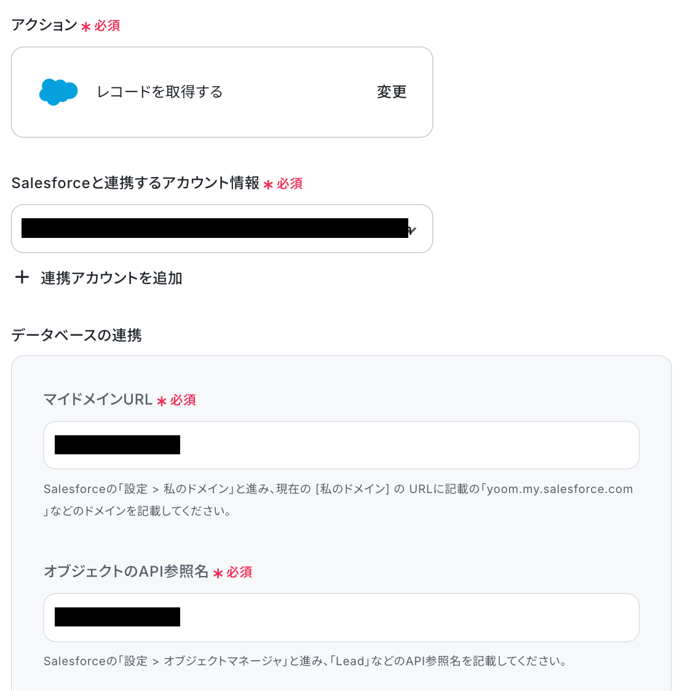Click the plus icon for adding account
The width and height of the screenshot is (685, 691).
pyautogui.click(x=22, y=277)
